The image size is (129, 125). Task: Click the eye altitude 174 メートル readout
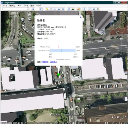[x=113, y=123]
